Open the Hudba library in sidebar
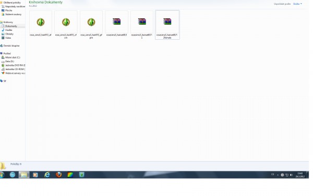The height and width of the screenshot is (196, 313). tap(8, 30)
